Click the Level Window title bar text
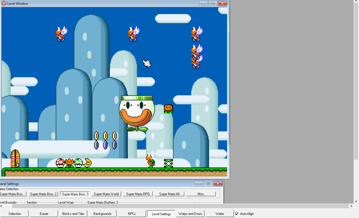Image resolution: width=359 pixels, height=218 pixels. (18, 4)
